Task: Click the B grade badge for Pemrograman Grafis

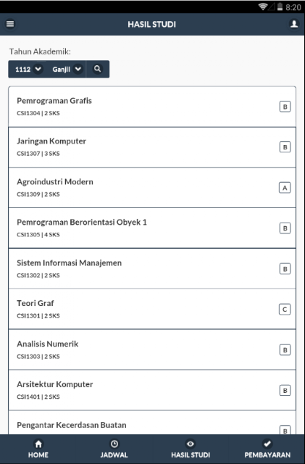Action: coord(285,107)
